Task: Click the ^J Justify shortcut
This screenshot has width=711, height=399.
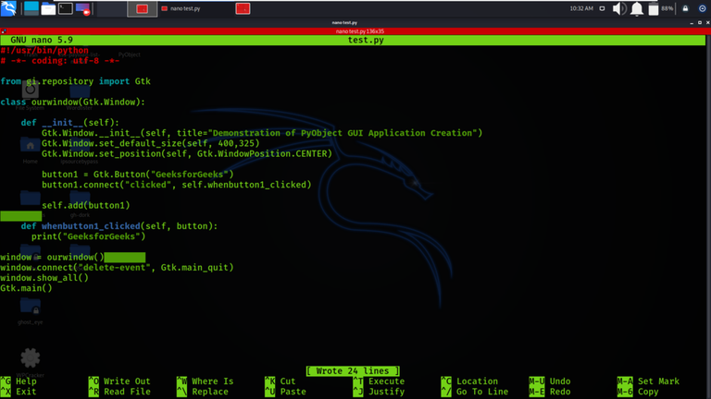Action: pyautogui.click(x=379, y=392)
